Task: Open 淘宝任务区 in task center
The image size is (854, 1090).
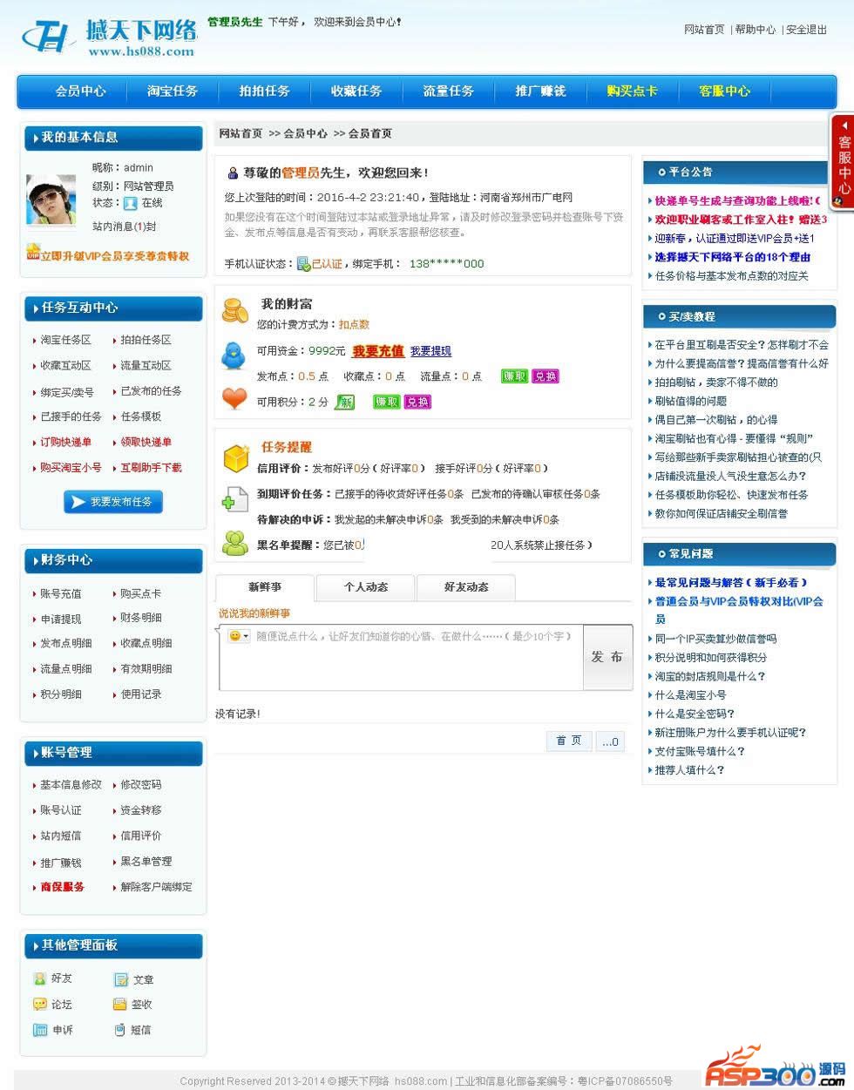Action: (66, 340)
